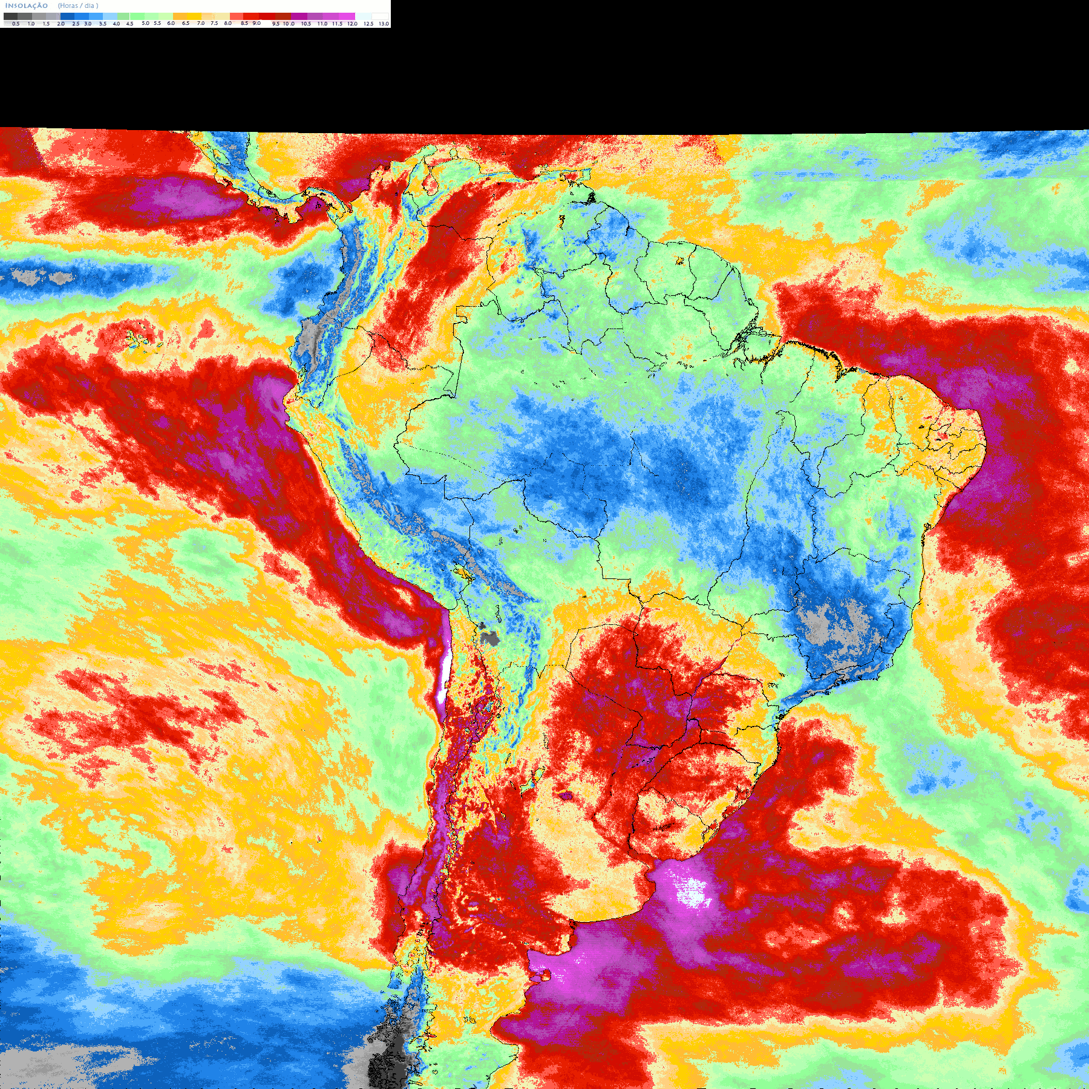The image size is (1089, 1089).
Task: Click the 3.0 legend value
Action: tap(88, 24)
